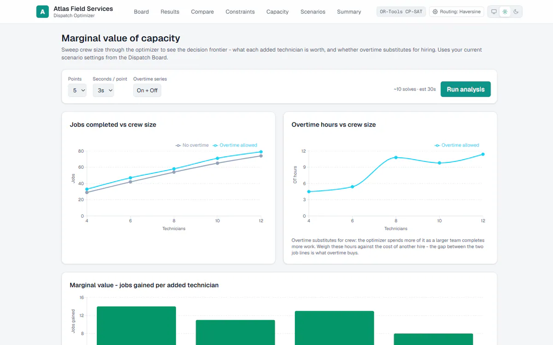Click the no-overtime data point at 4 technicians
Viewport: 553px width, 345px height.
pos(87,192)
